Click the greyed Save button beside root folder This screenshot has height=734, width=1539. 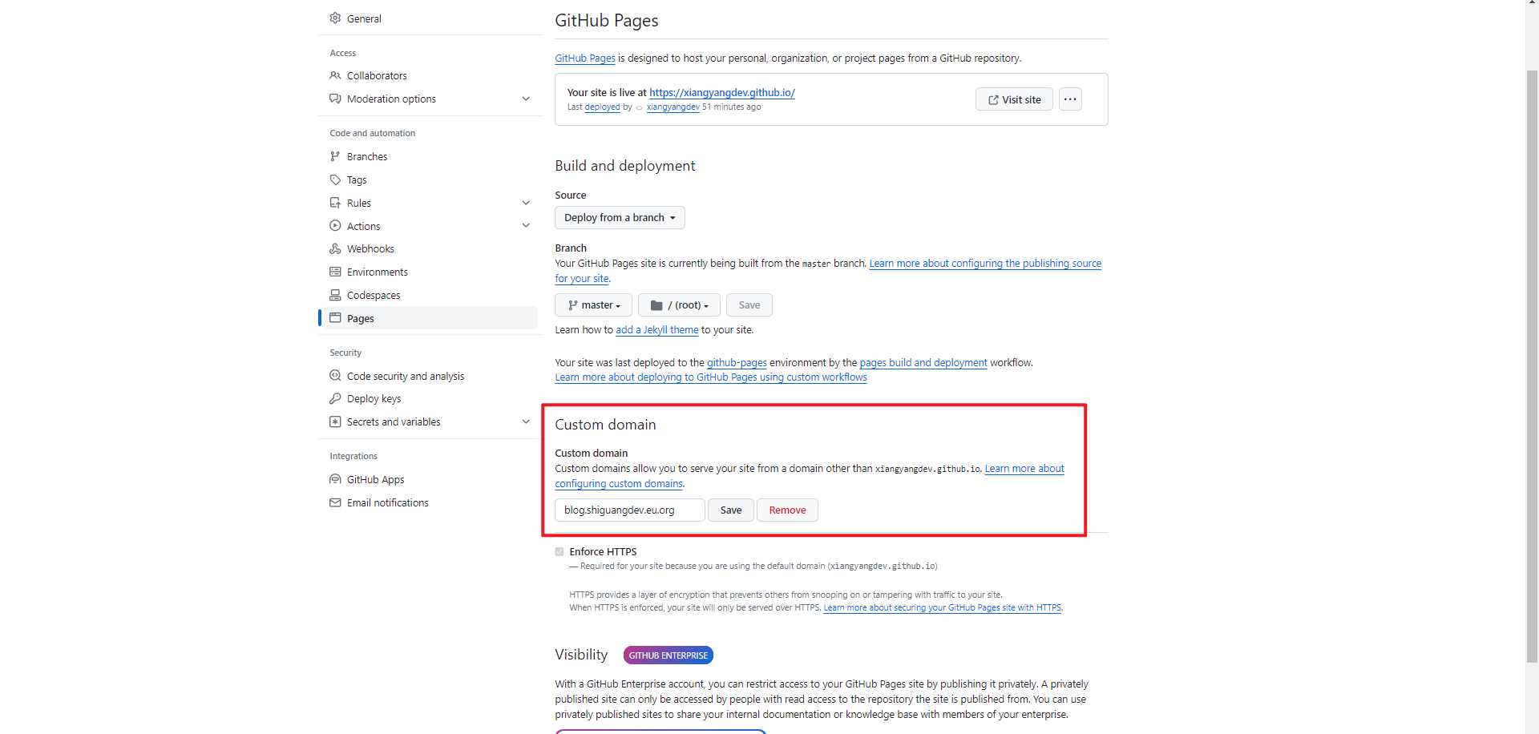point(749,305)
